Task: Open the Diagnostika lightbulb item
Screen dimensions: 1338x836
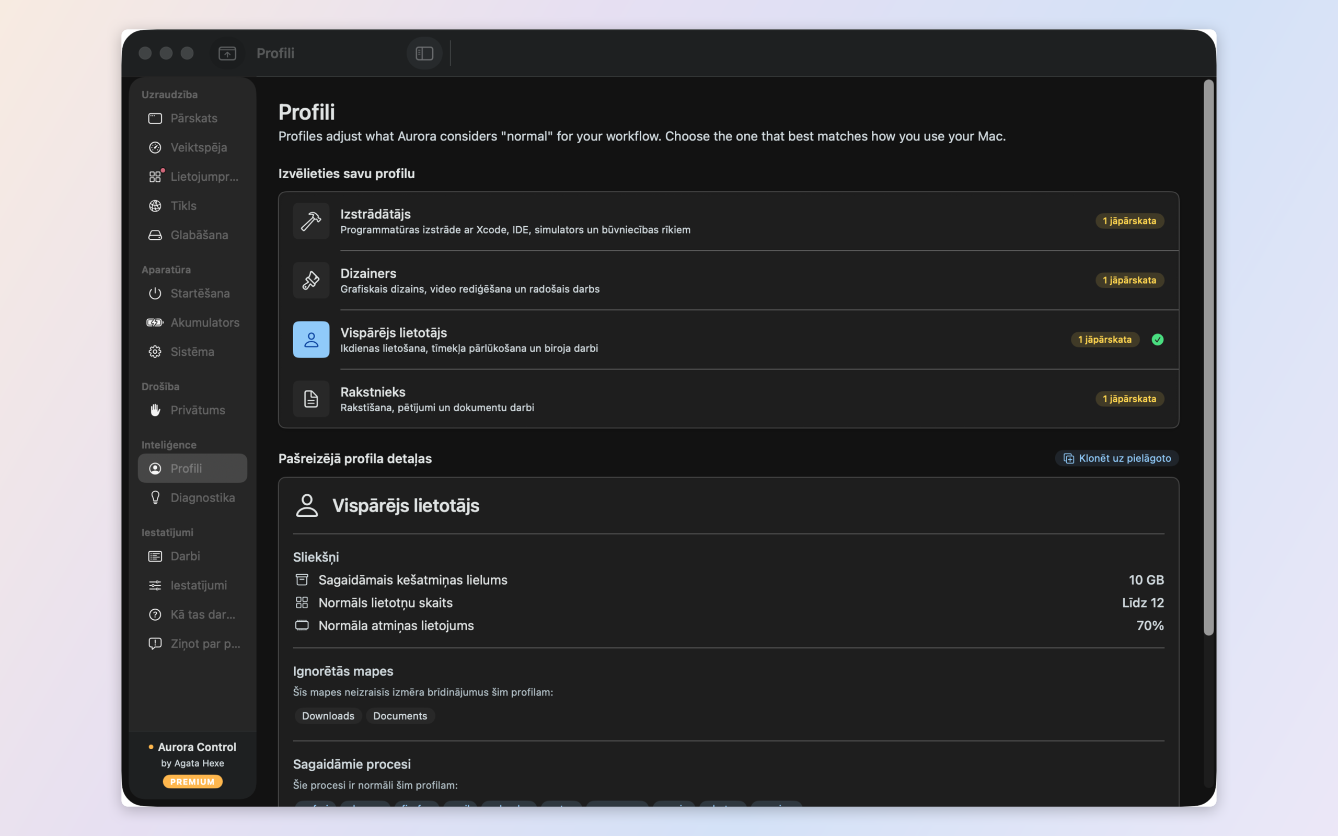Action: pyautogui.click(x=192, y=497)
